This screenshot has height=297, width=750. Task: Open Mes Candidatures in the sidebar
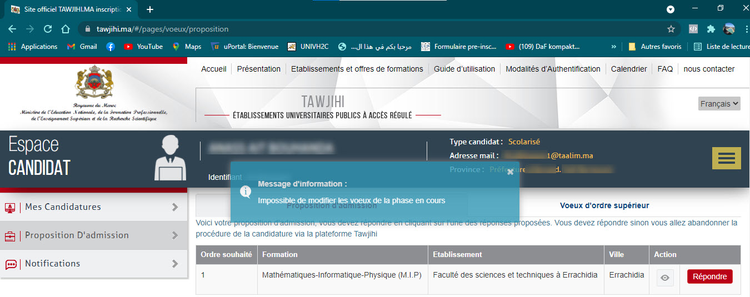94,207
